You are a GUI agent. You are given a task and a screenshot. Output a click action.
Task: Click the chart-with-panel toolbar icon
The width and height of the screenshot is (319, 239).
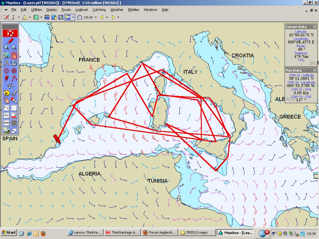(x=54, y=17)
